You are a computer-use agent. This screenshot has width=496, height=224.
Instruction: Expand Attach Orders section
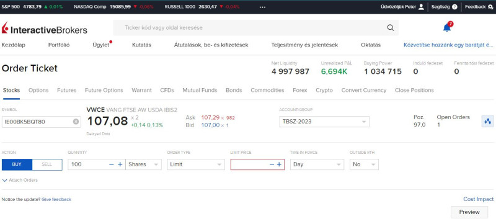click(20, 180)
